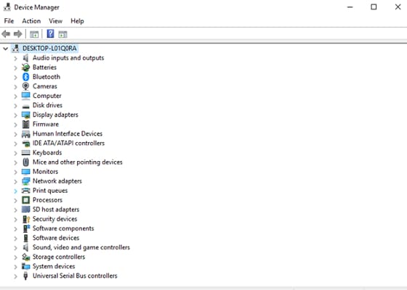Click the Software devices icon
407x290 pixels.
[x=25, y=238]
